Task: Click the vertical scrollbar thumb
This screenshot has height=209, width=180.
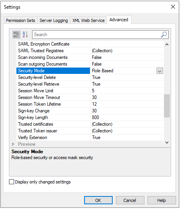Action: pos(167,106)
